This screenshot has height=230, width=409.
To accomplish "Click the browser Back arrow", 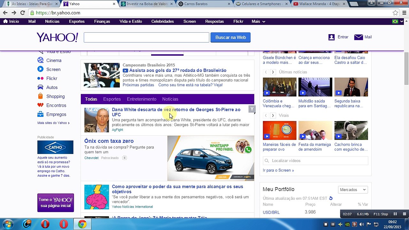I will pos(5,13).
